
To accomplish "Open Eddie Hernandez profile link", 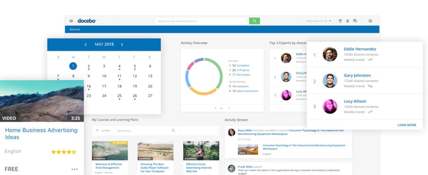I will pos(360,49).
